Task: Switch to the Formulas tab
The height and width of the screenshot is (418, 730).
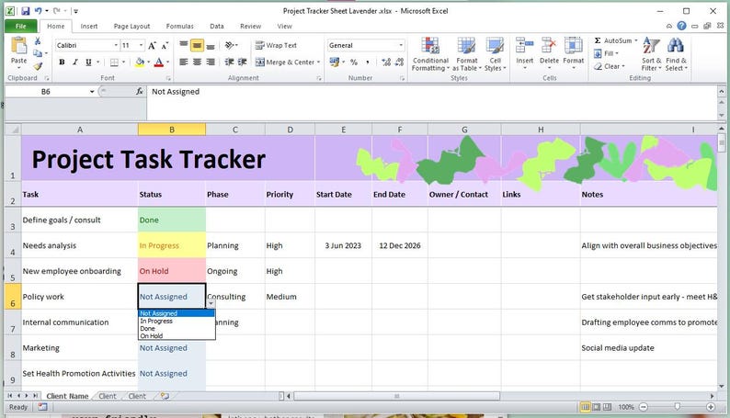Action: (179, 26)
